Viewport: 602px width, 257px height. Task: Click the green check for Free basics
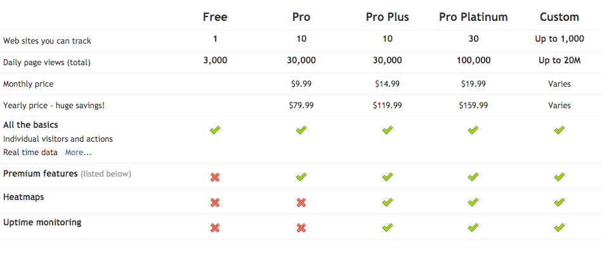tap(215, 130)
